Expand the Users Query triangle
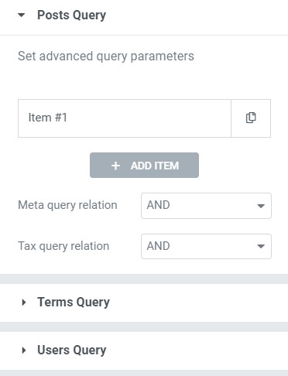This screenshot has width=288, height=376. pos(24,350)
